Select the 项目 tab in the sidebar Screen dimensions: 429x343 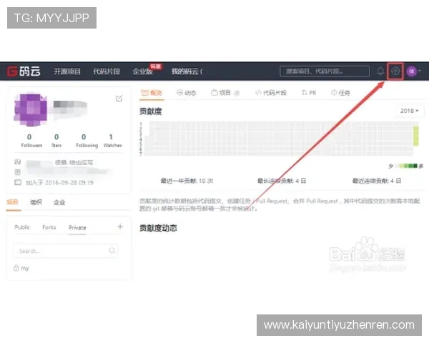point(12,202)
